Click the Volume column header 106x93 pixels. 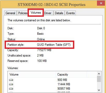(x=32, y=75)
